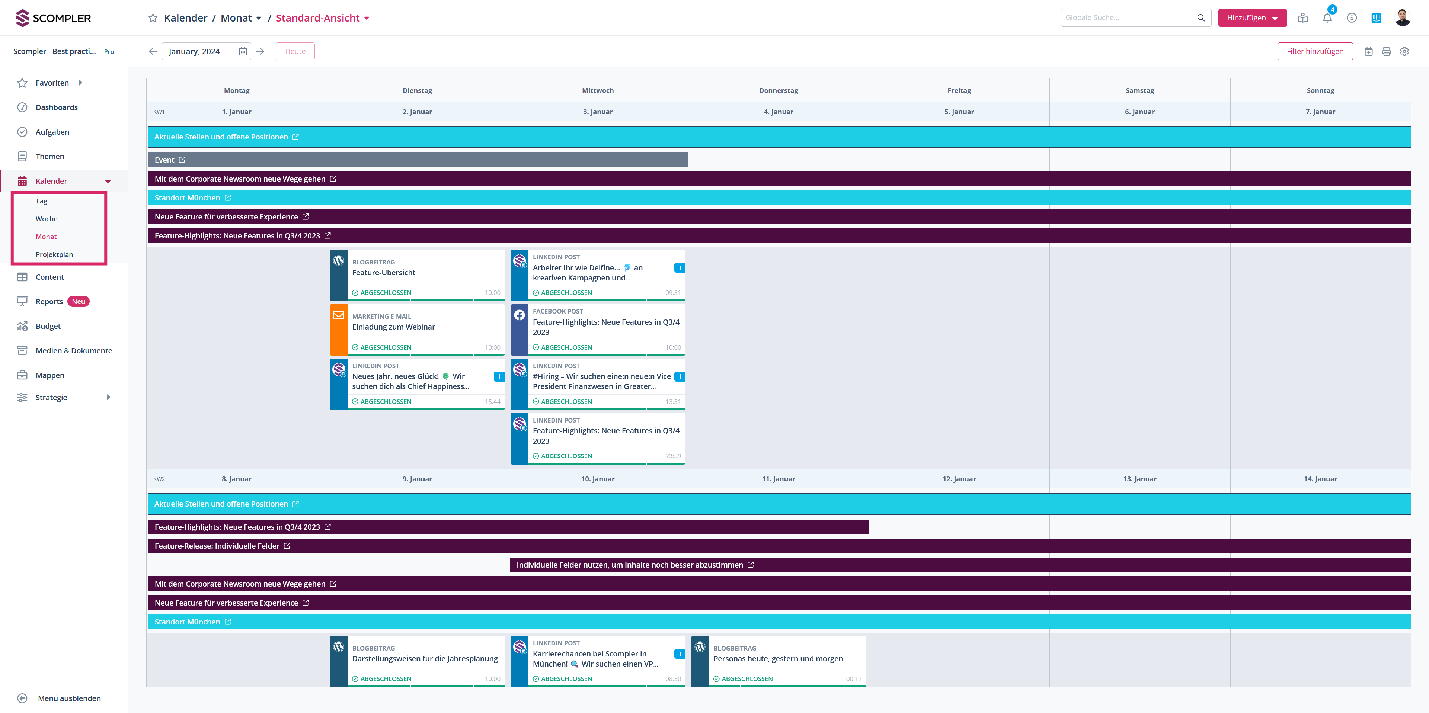
Task: Expand the Strategie menu arrow
Action: tap(108, 398)
